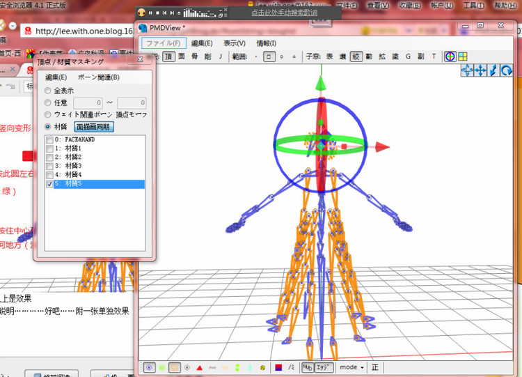The height and width of the screenshot is (377, 522).
Task: Choose the dot point range selector
Action: [x=256, y=56]
